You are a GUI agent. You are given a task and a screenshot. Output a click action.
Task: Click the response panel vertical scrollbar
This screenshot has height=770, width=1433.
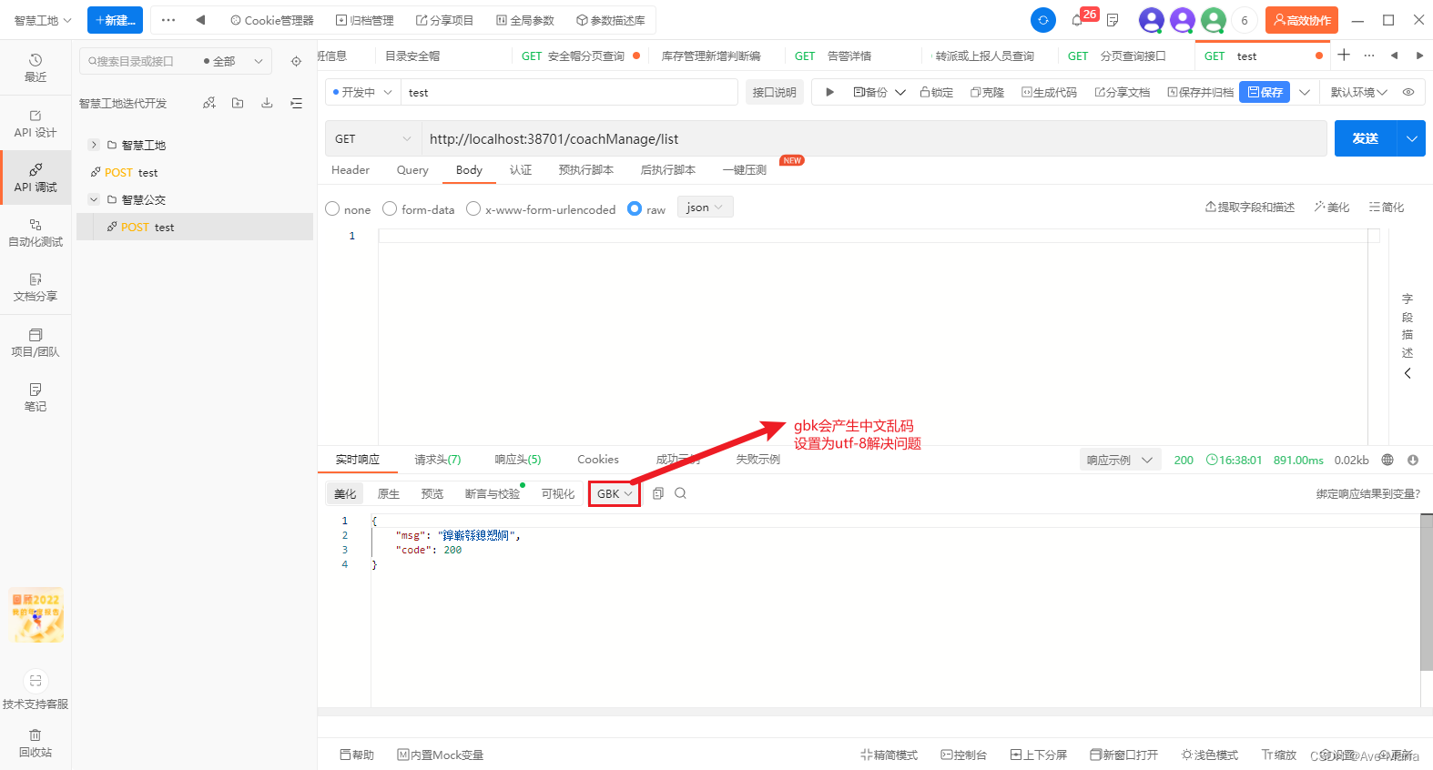point(1427,592)
